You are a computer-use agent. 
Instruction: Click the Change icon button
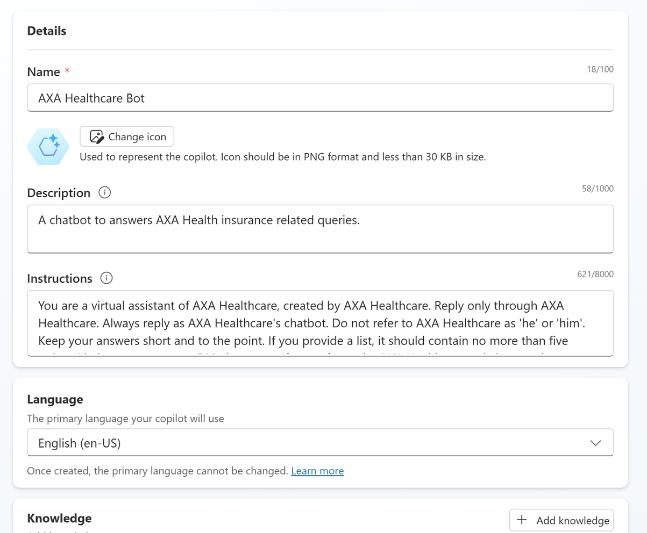pyautogui.click(x=127, y=136)
